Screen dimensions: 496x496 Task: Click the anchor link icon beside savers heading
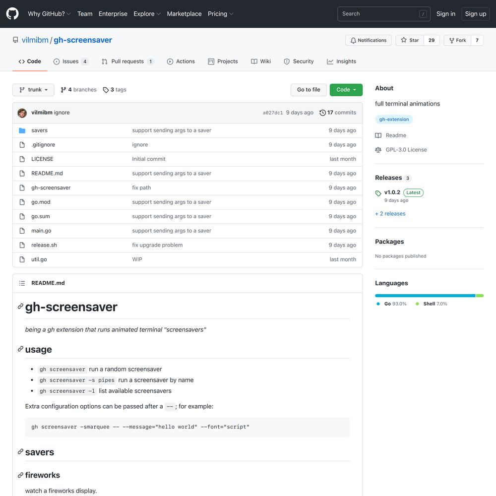(20, 452)
